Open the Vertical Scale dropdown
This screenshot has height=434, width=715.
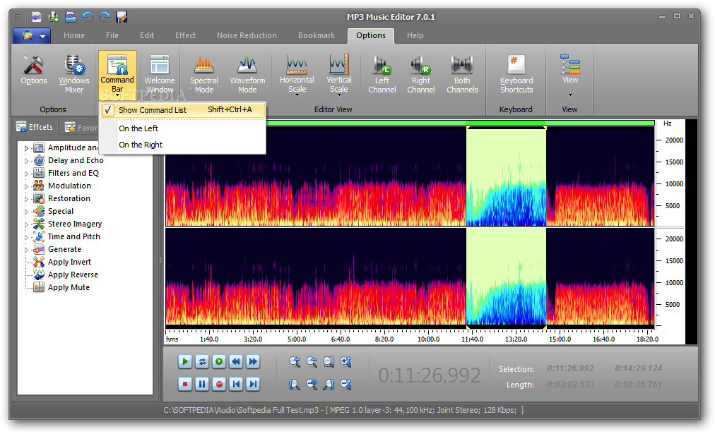pyautogui.click(x=339, y=75)
